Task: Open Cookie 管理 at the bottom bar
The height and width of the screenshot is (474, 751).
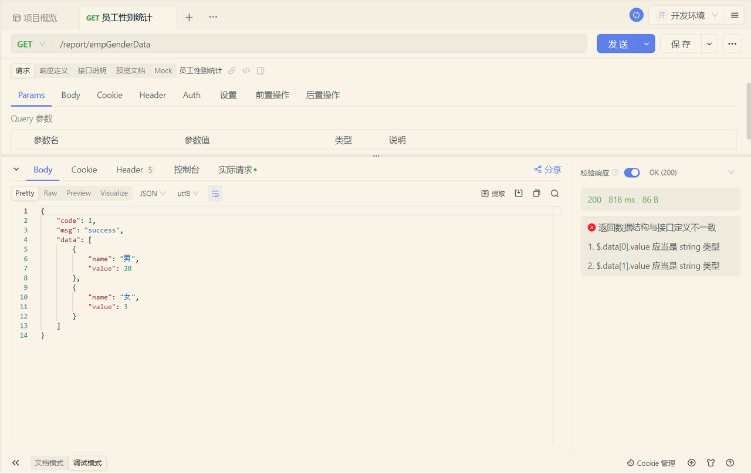Action: [x=651, y=463]
